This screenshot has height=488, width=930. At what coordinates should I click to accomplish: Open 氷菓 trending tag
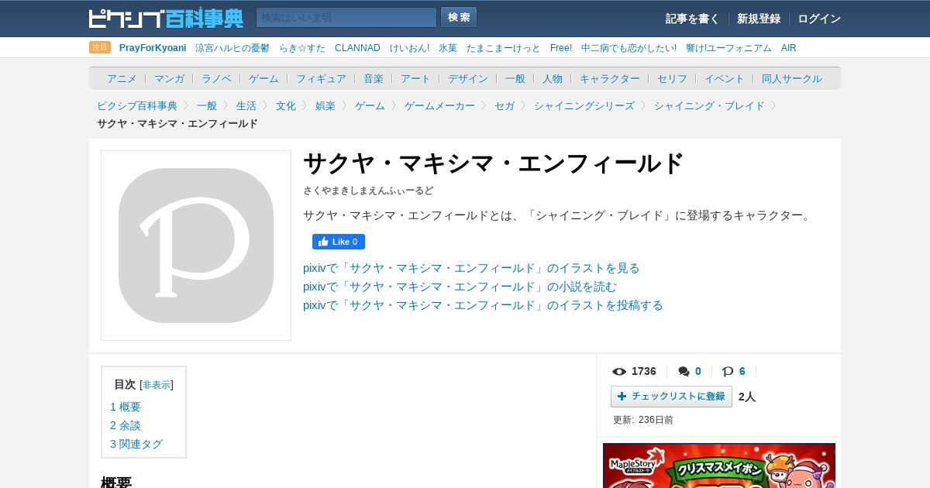(x=448, y=48)
